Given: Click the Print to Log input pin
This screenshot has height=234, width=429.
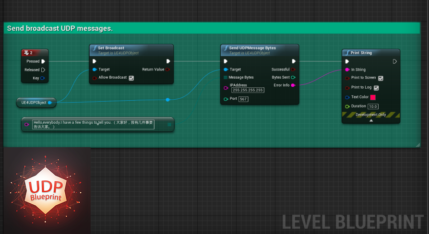Looking at the screenshot, I should [x=347, y=88].
